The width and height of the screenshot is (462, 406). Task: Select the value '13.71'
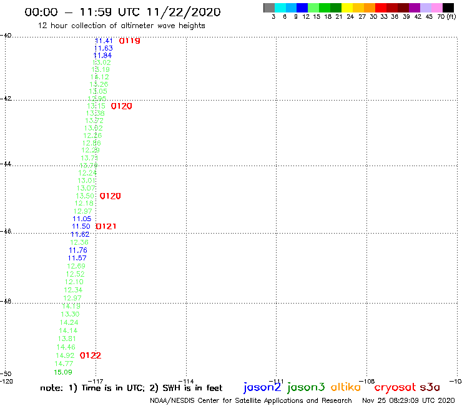coord(89,158)
